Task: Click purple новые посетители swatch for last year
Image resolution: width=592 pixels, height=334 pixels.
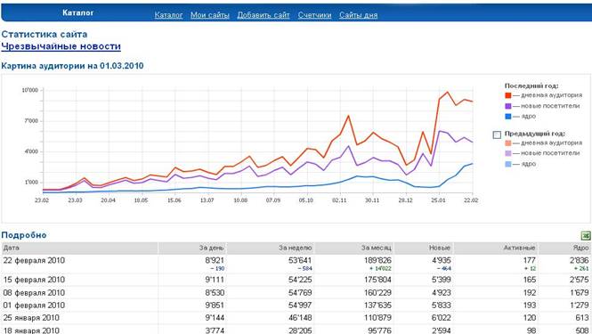Action: (x=507, y=106)
